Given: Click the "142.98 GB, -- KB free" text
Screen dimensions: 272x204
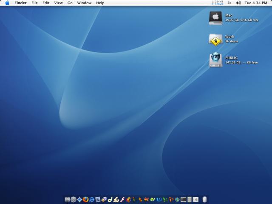Looking at the screenshot, I should coord(241,62).
